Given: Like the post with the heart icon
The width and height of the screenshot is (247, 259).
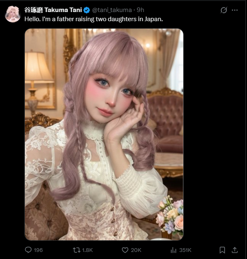Looking at the screenshot, I should [x=125, y=250].
